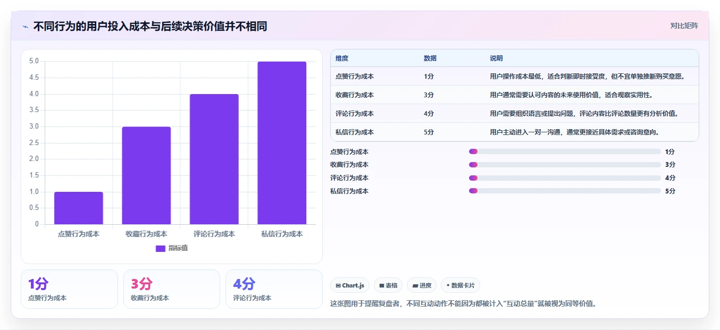Image resolution: width=720 pixels, height=330 pixels.
Task: Click the footnote starting 这张图用于提醒复盘者
Action: point(463,304)
